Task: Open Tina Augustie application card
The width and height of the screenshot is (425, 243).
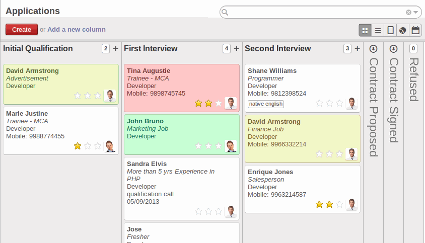Action: 182,88
